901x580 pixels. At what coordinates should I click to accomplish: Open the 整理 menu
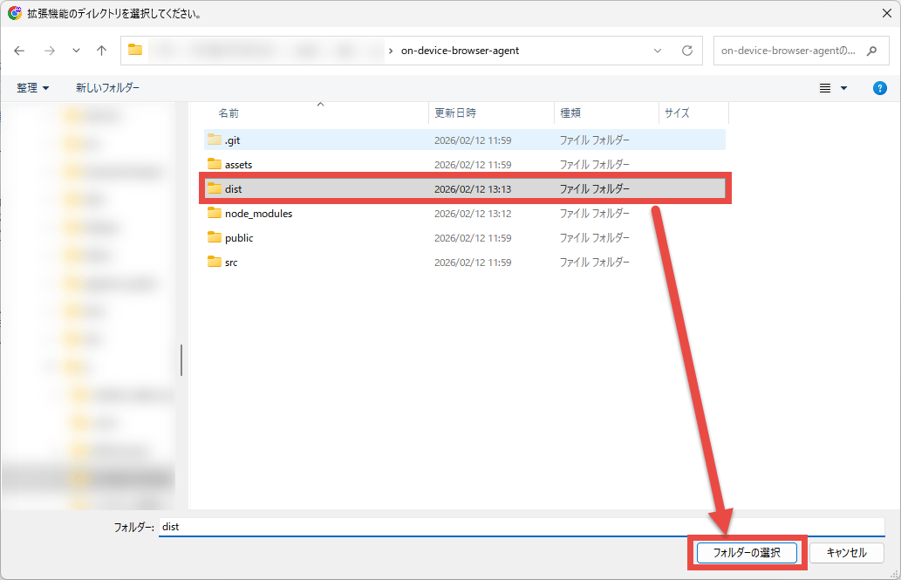33,88
